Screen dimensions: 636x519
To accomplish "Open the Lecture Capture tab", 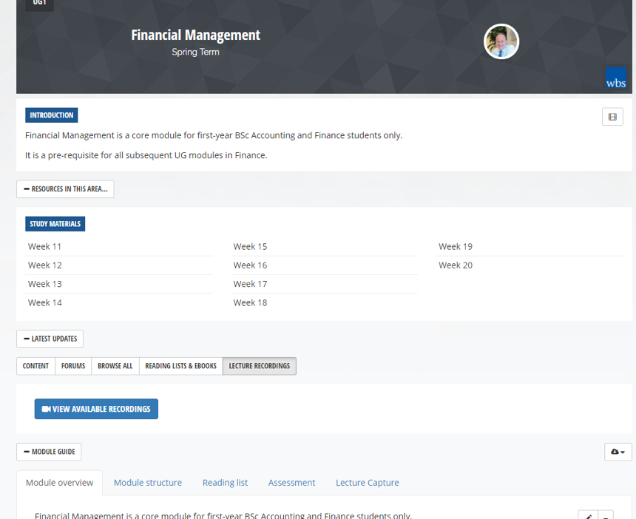I will 367,483.
